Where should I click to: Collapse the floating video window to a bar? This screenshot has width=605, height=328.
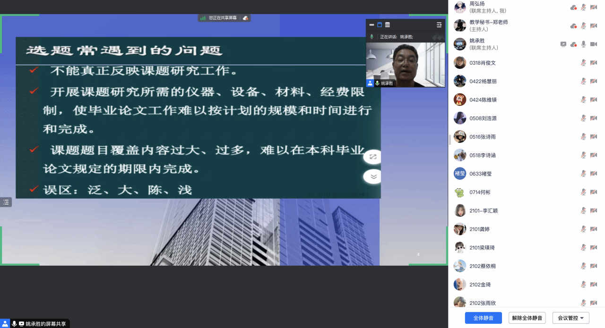(x=372, y=25)
